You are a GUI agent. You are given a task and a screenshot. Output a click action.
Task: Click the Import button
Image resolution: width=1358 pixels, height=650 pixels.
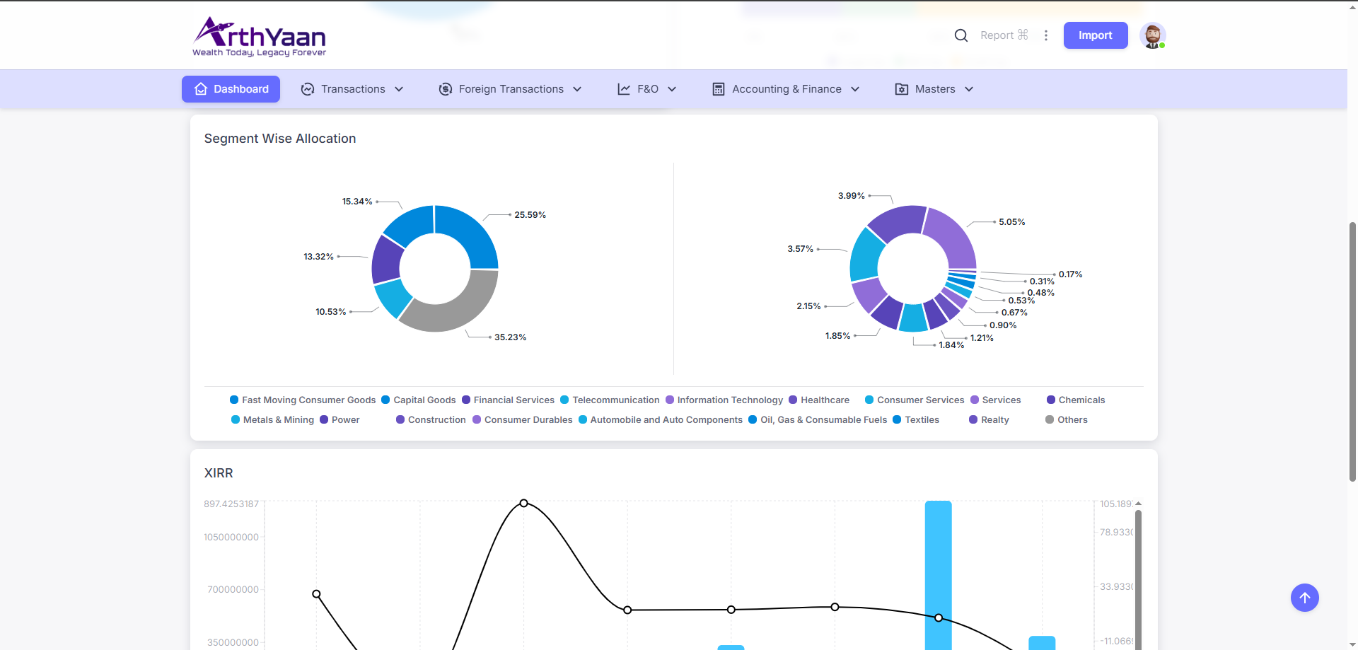1095,35
